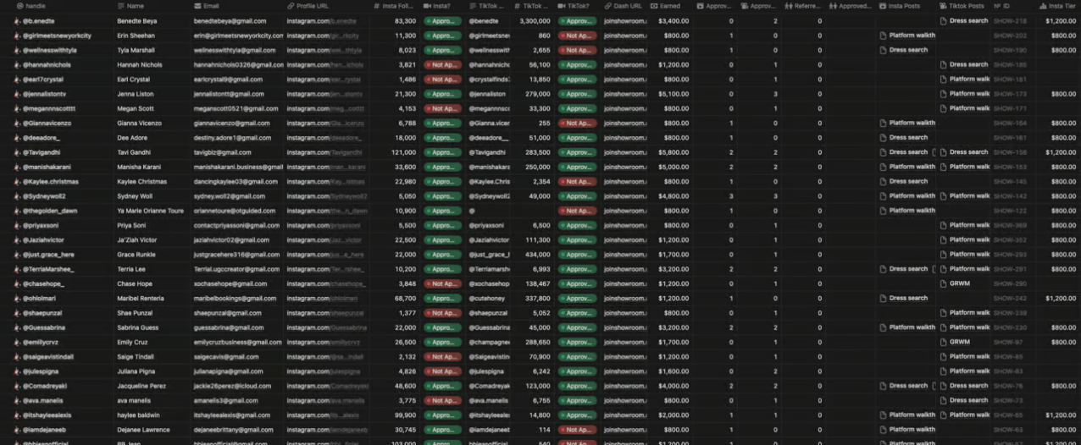Select the Earned cell $5,800.00

click(x=674, y=152)
